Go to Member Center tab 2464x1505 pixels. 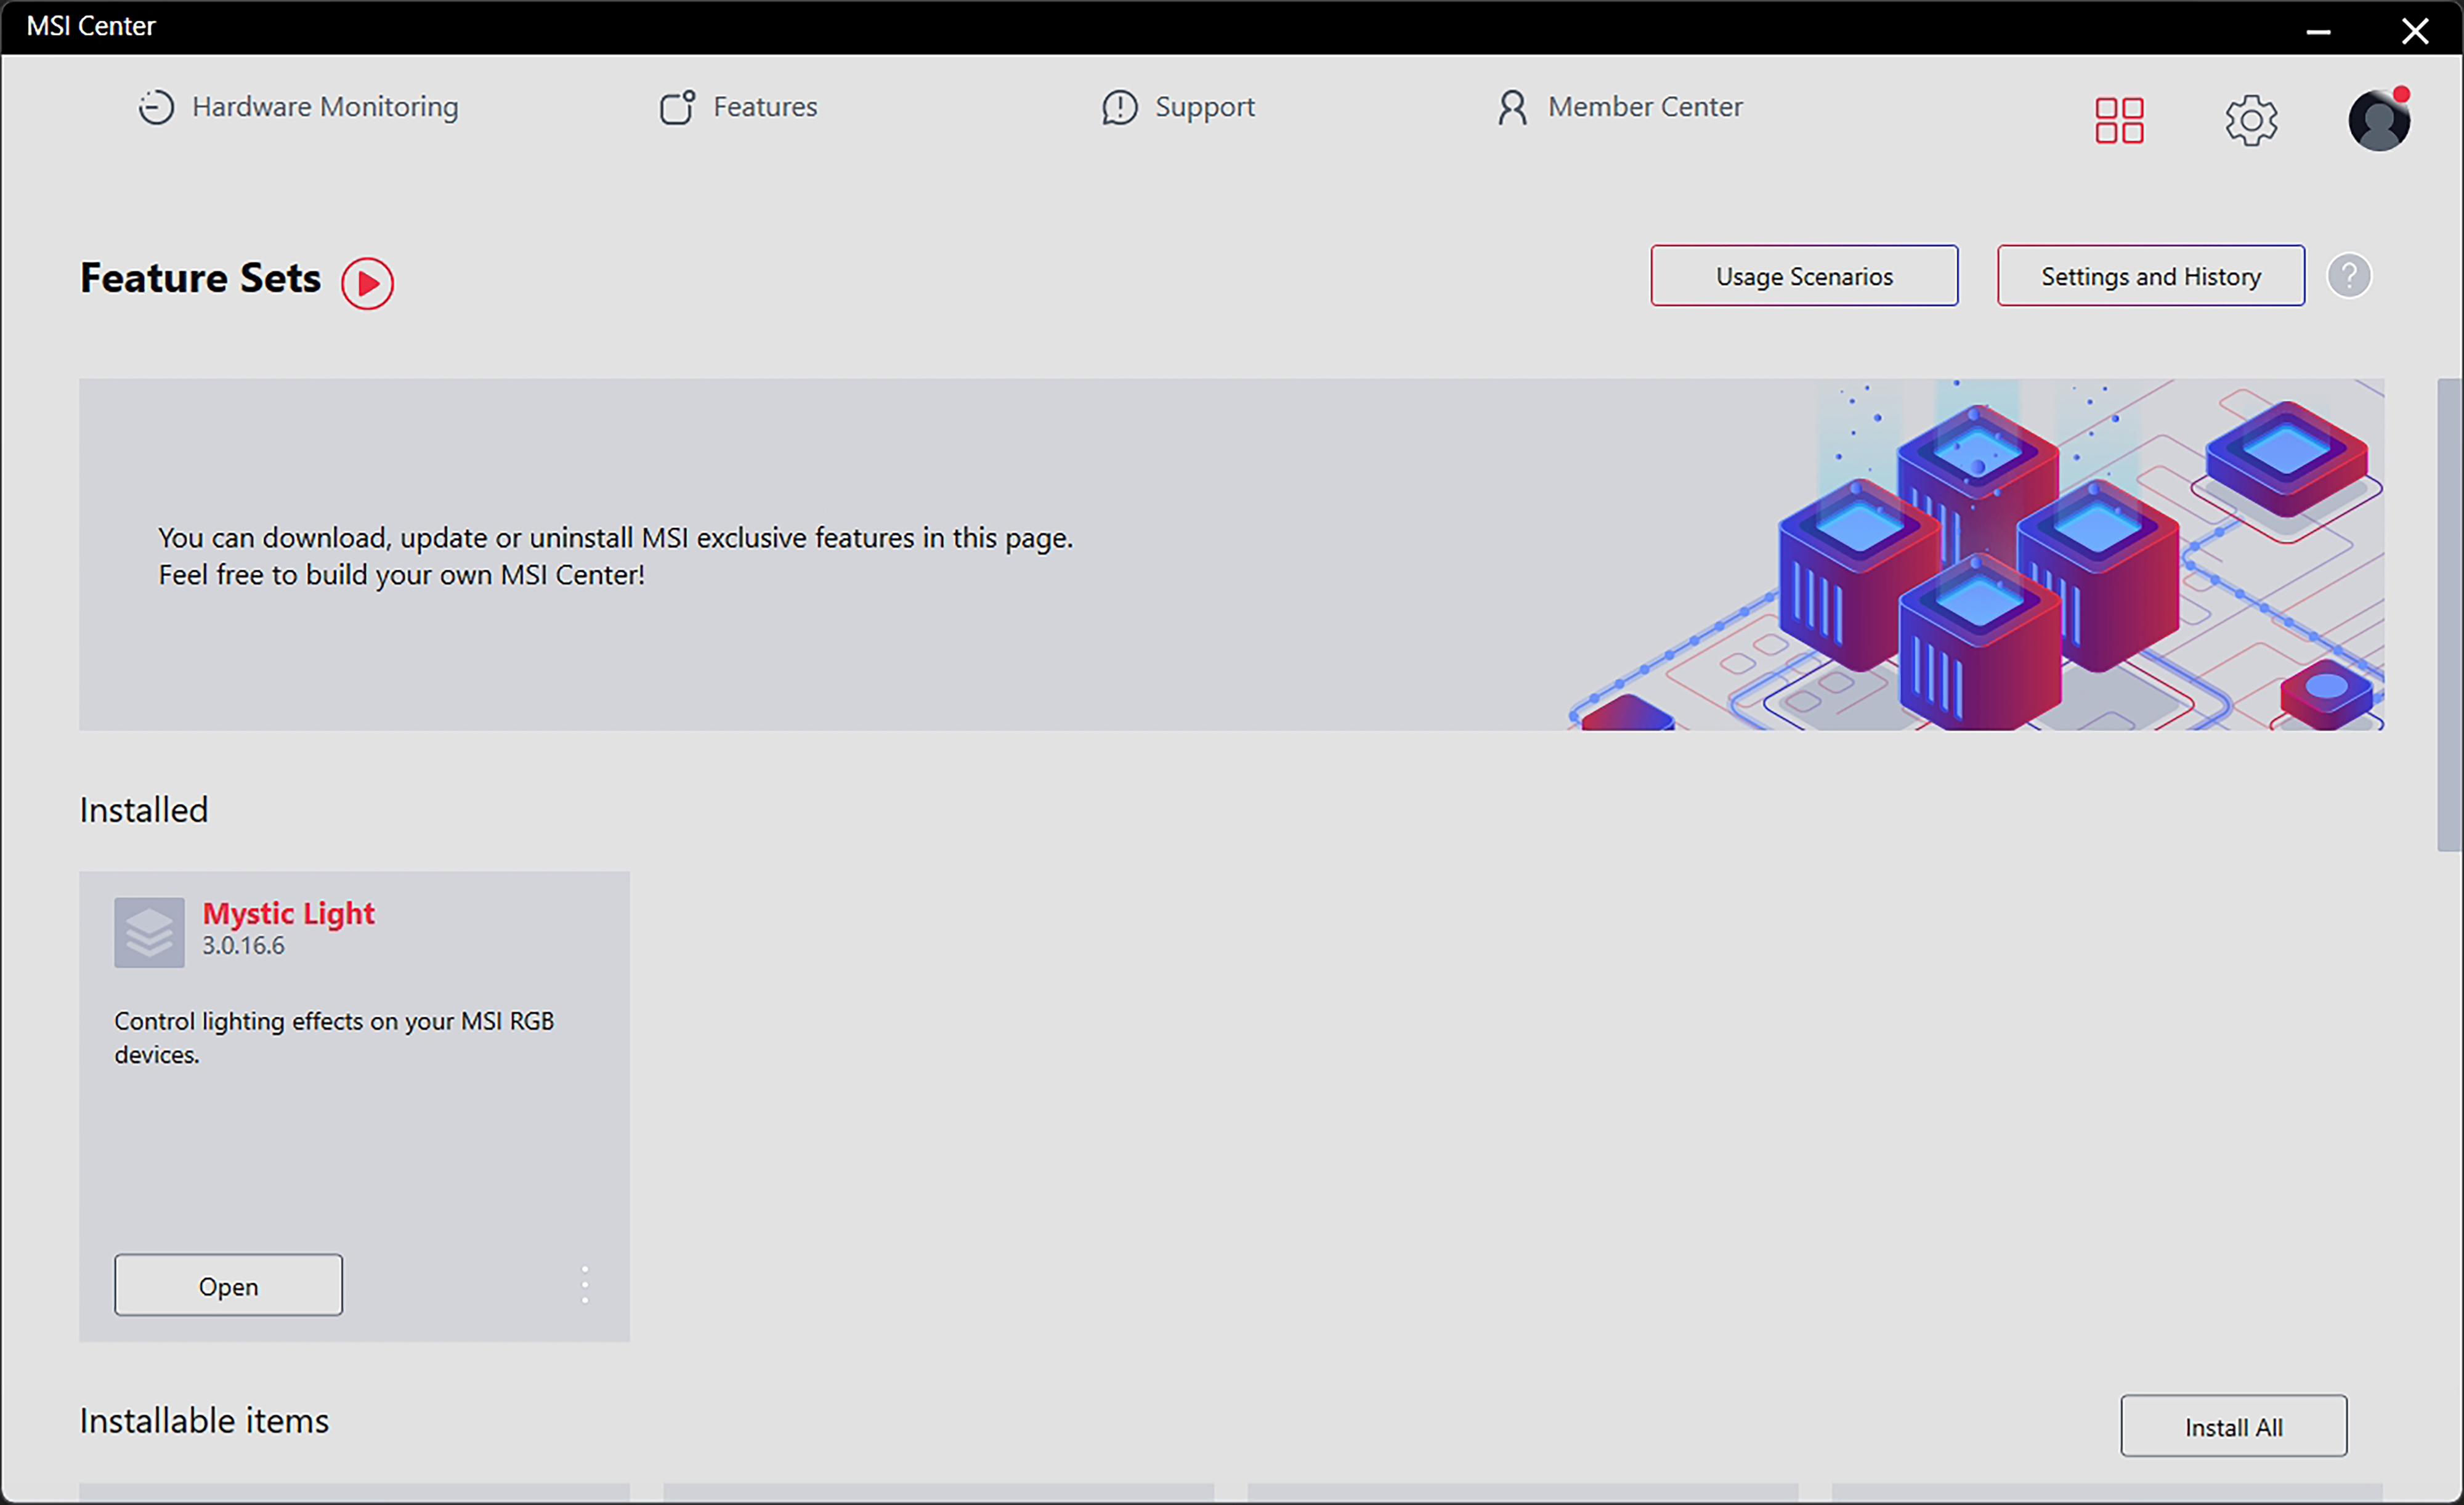point(1644,107)
